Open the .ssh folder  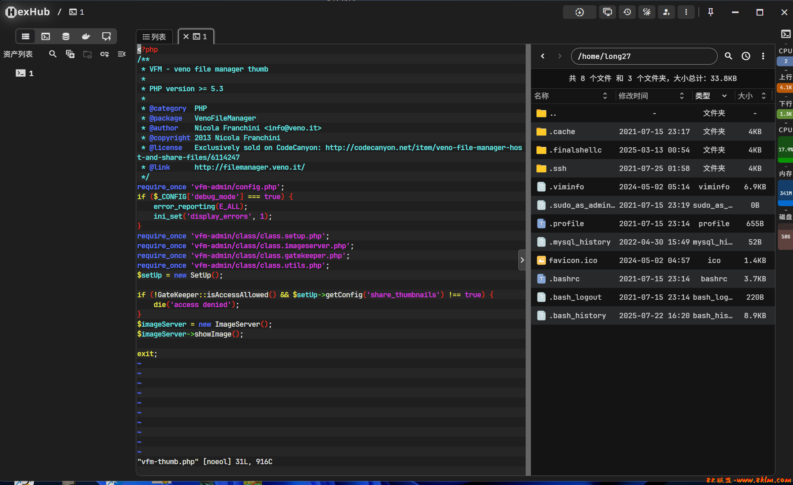pos(653,168)
